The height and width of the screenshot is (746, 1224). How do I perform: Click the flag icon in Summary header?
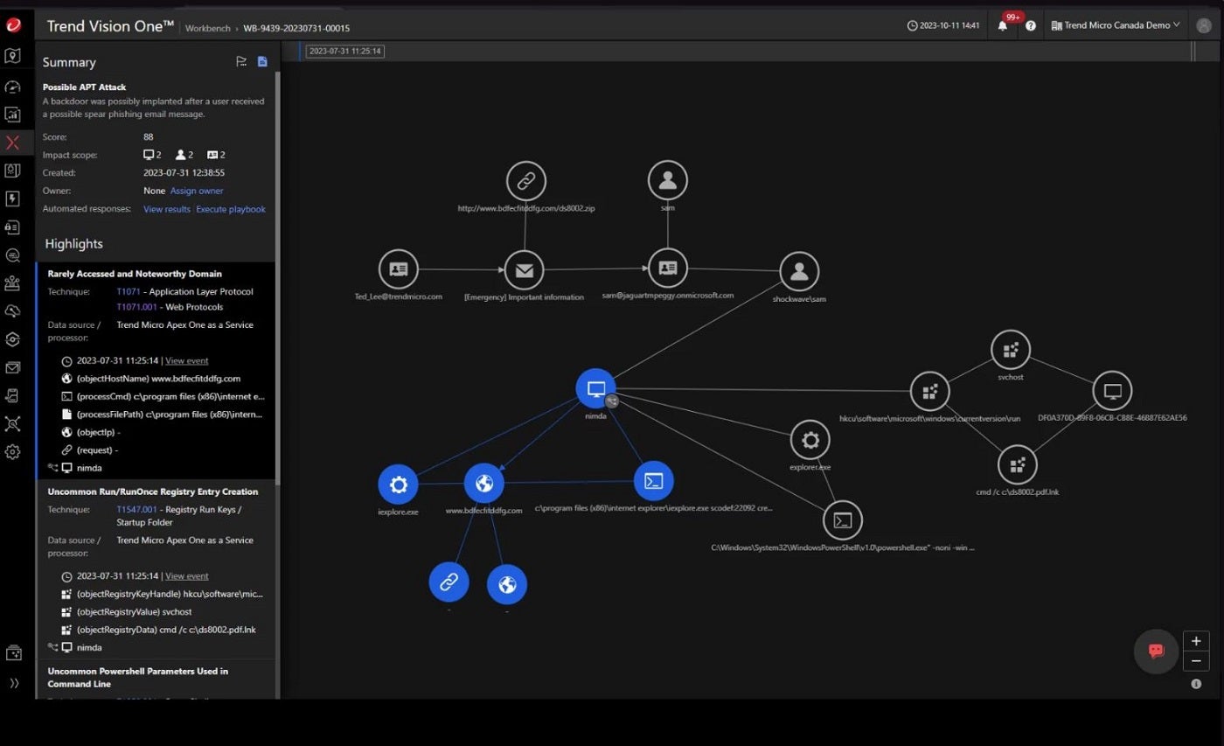241,61
